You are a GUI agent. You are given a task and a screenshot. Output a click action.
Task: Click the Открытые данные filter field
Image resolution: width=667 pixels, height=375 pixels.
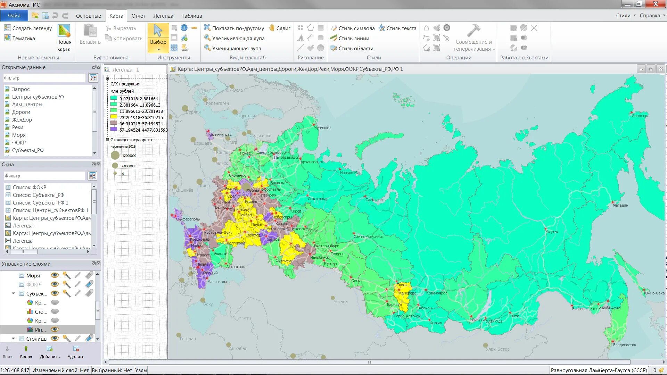click(44, 78)
